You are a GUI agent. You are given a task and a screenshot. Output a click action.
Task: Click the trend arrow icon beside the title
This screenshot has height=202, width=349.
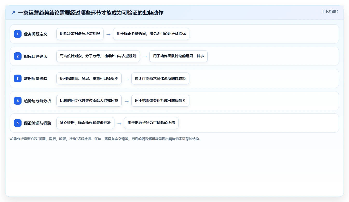[x=13, y=13]
